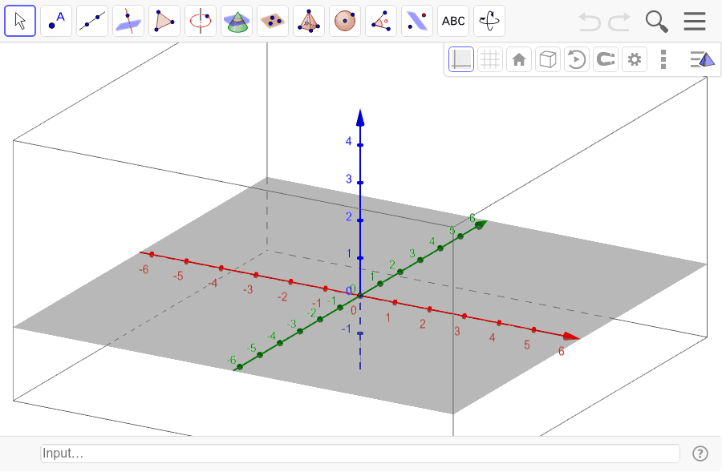The image size is (722, 472).
Task: Select the Polygon tool
Action: coord(164,21)
